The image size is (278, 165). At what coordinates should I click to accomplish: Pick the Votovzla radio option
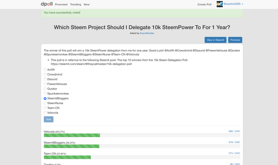click(45, 113)
